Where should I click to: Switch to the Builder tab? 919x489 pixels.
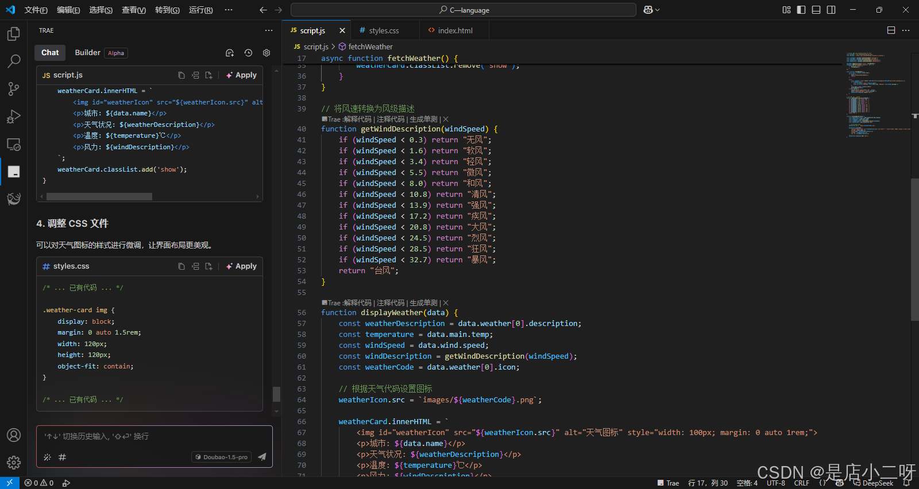[87, 53]
